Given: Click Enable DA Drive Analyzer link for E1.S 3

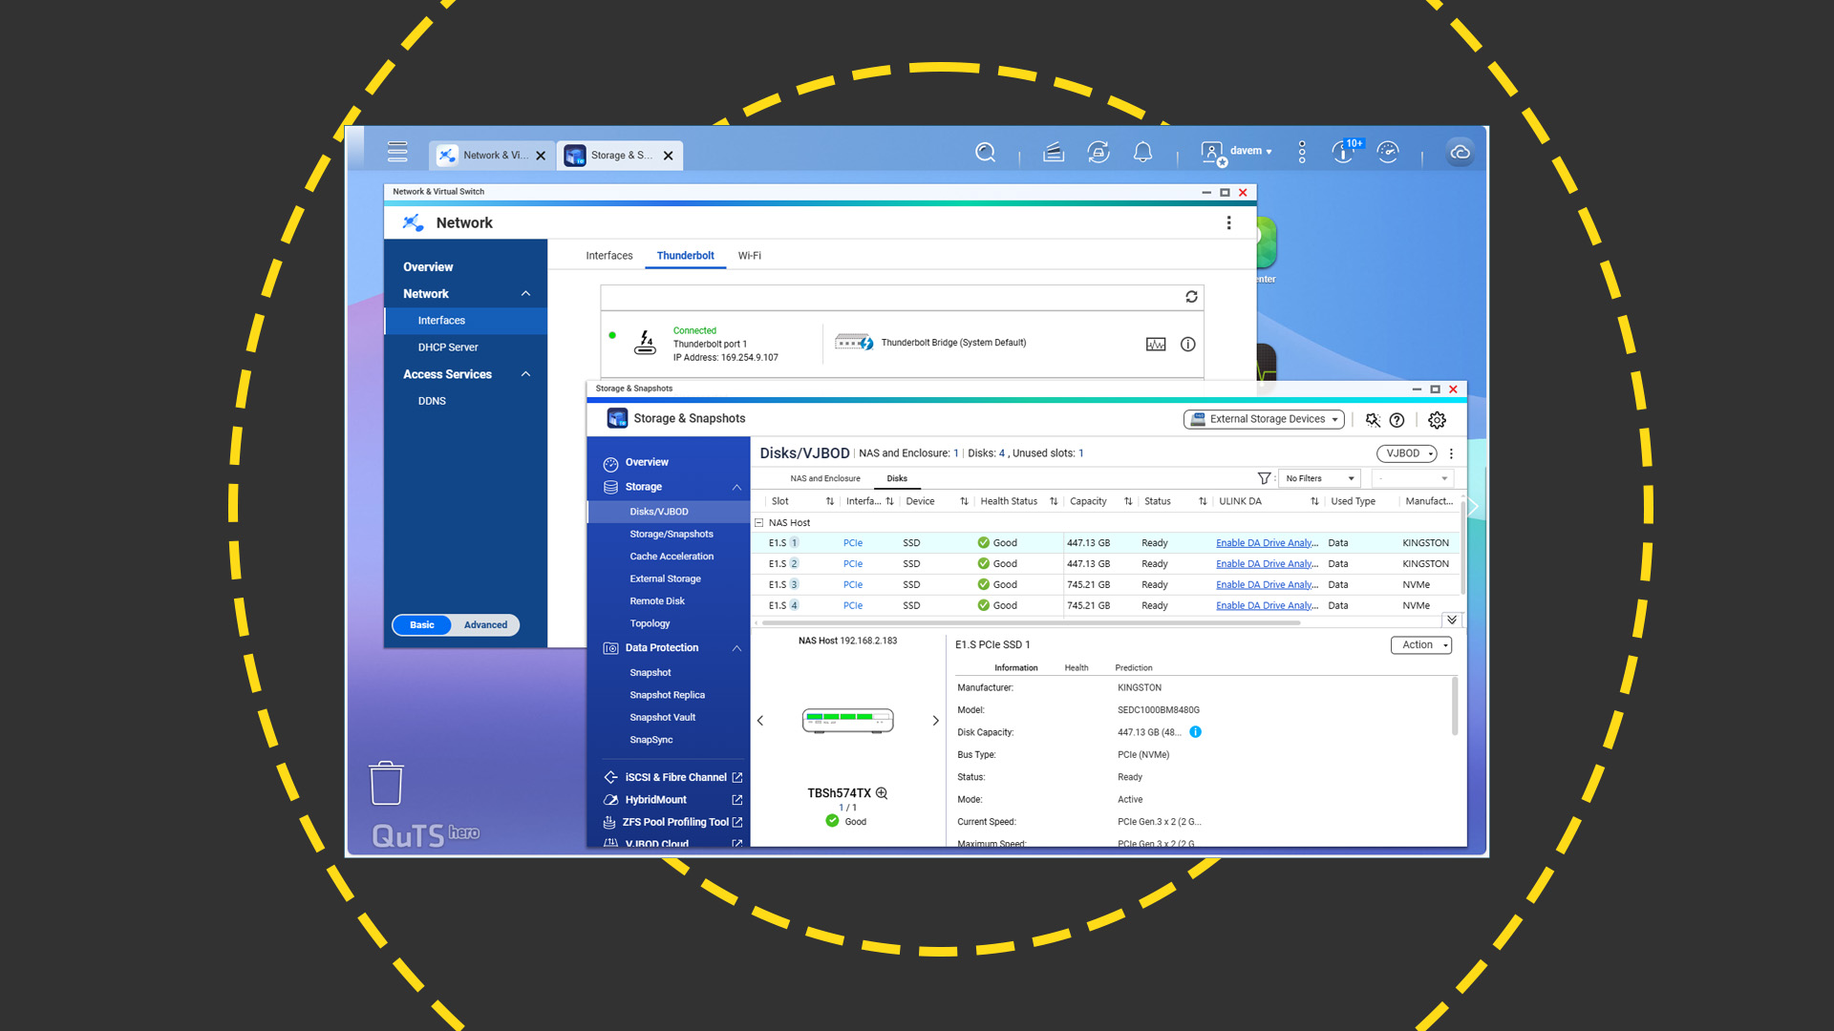Looking at the screenshot, I should coord(1267,585).
